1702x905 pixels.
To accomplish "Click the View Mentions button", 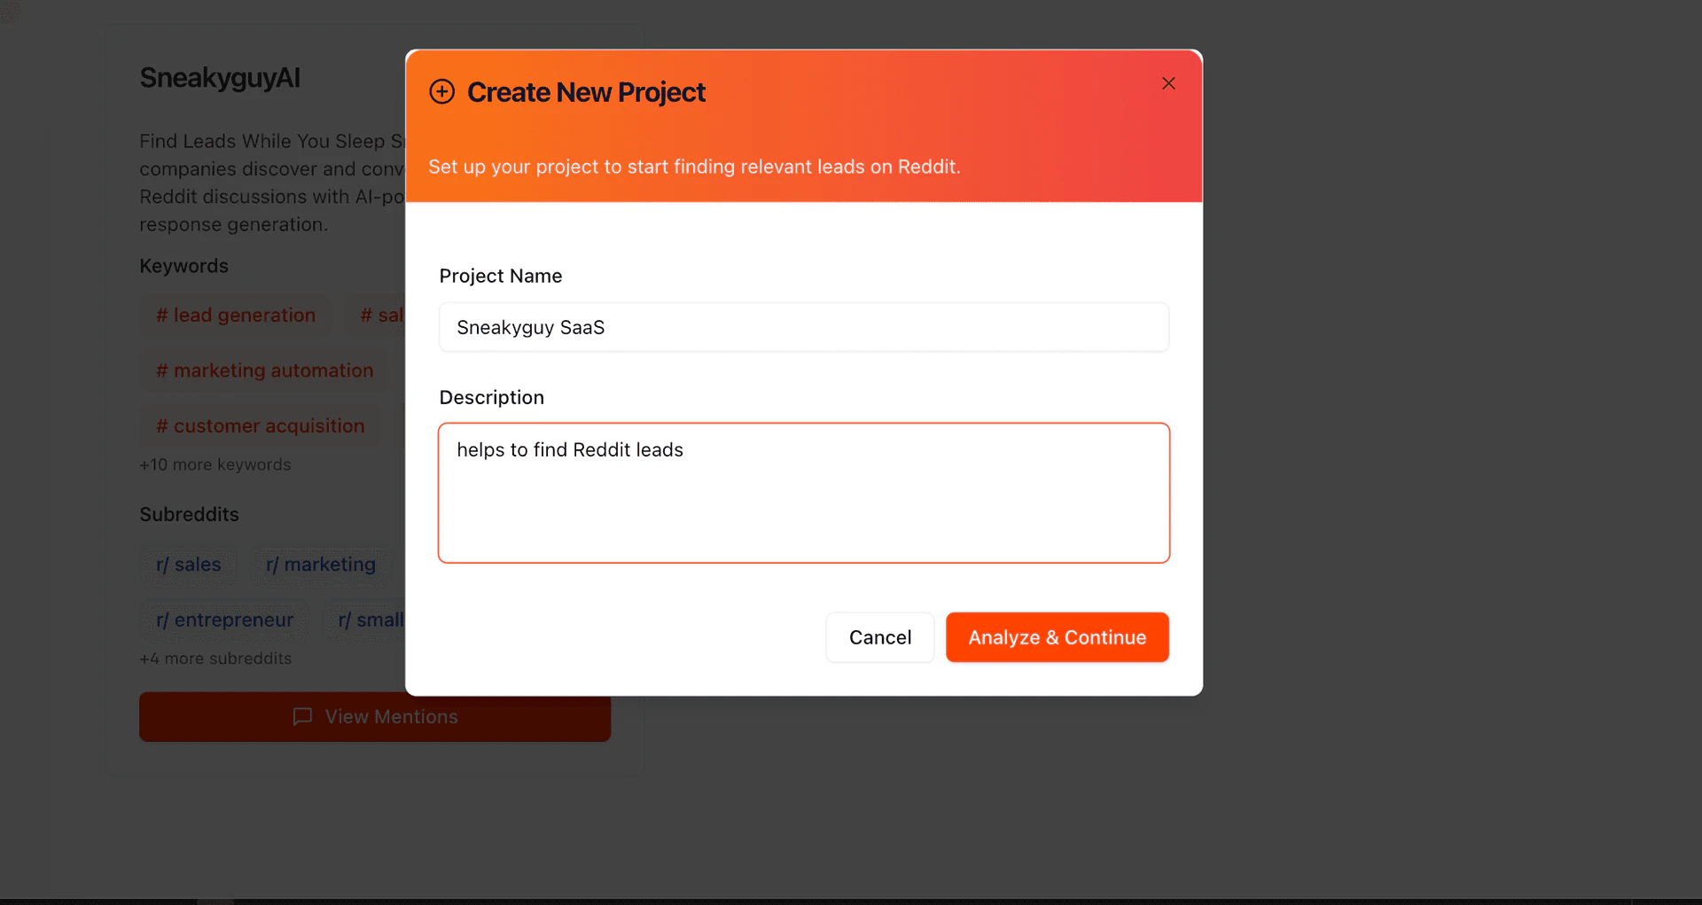I will click(x=374, y=716).
